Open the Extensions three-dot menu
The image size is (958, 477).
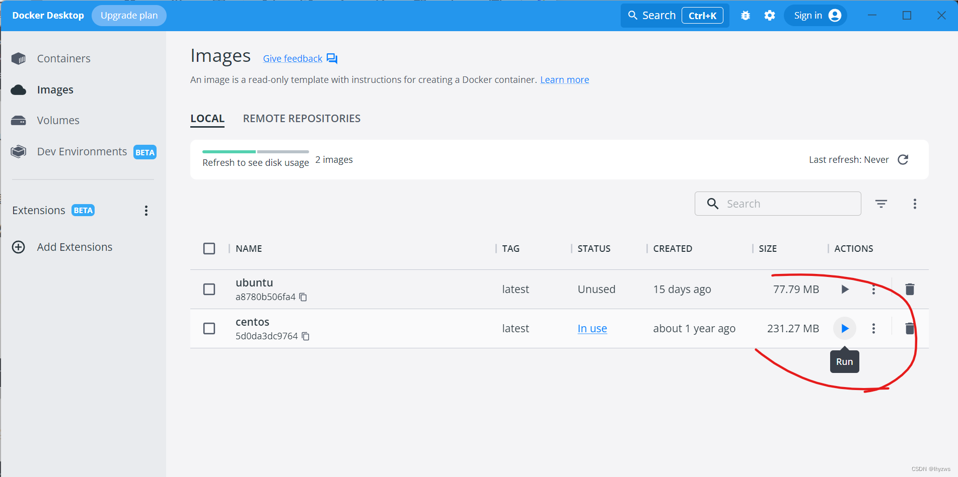[x=146, y=211]
